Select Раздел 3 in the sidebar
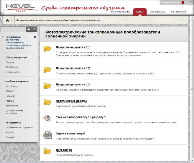The width and height of the screenshot is (194, 163). point(10,101)
